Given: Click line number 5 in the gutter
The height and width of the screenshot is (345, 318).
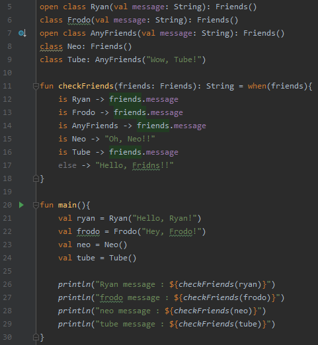Looking at the screenshot, I should [x=9, y=7].
